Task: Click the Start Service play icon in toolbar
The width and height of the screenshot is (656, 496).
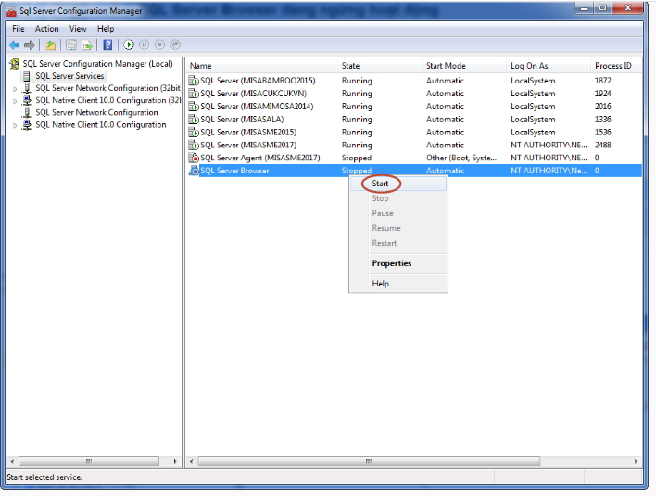Action: (x=129, y=45)
